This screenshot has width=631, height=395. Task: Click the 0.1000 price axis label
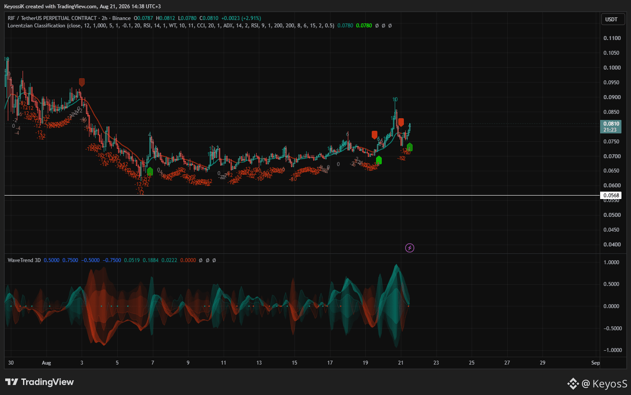pyautogui.click(x=612, y=68)
